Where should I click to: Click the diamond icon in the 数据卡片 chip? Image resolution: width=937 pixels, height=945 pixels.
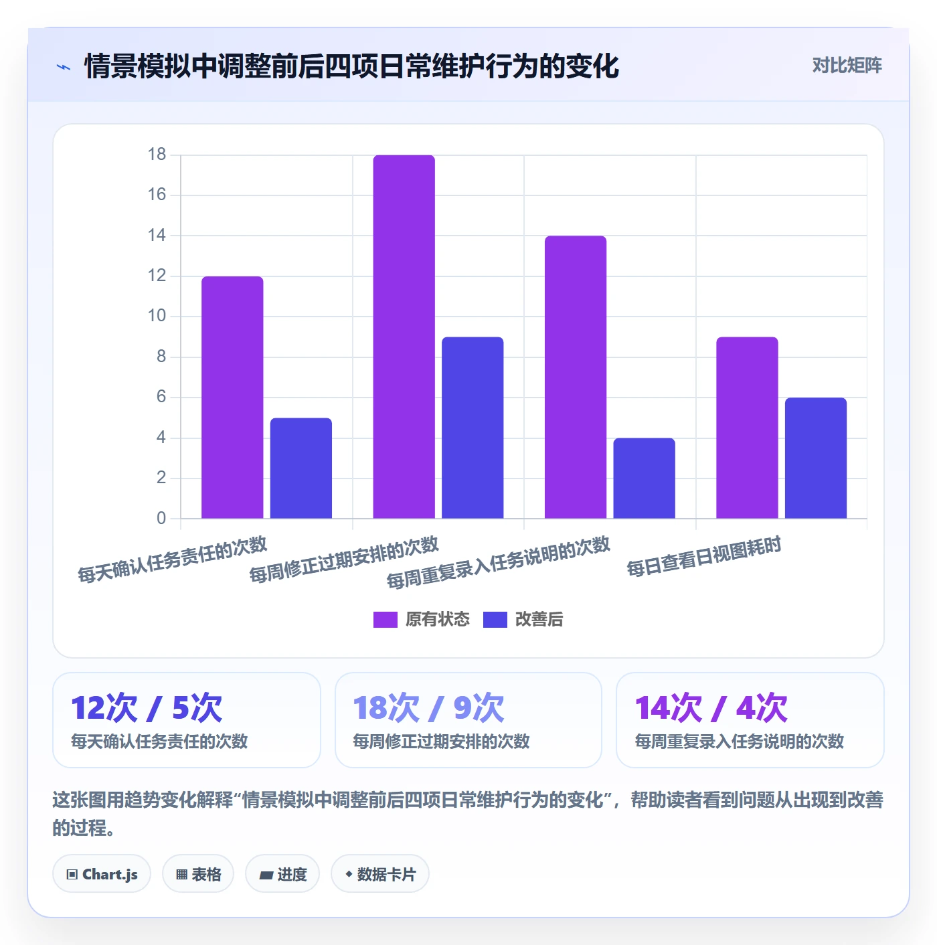pyautogui.click(x=349, y=874)
